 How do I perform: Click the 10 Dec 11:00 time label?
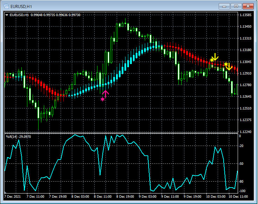tap(238, 196)
